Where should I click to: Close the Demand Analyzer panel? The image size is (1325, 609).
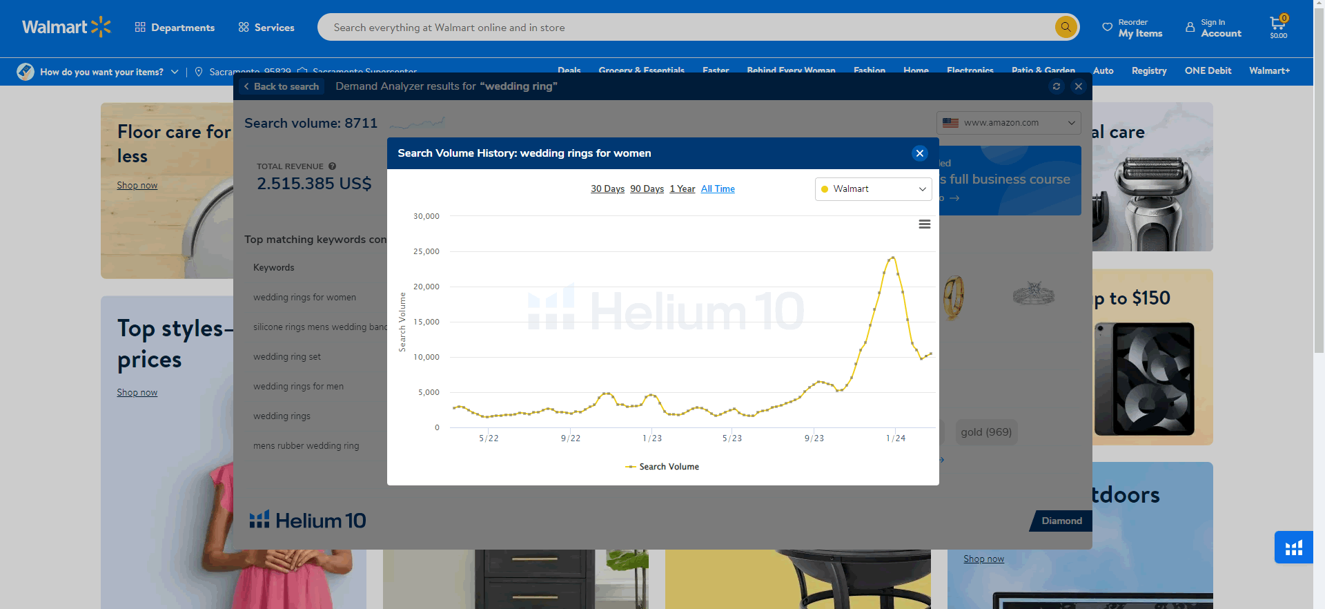click(1078, 86)
